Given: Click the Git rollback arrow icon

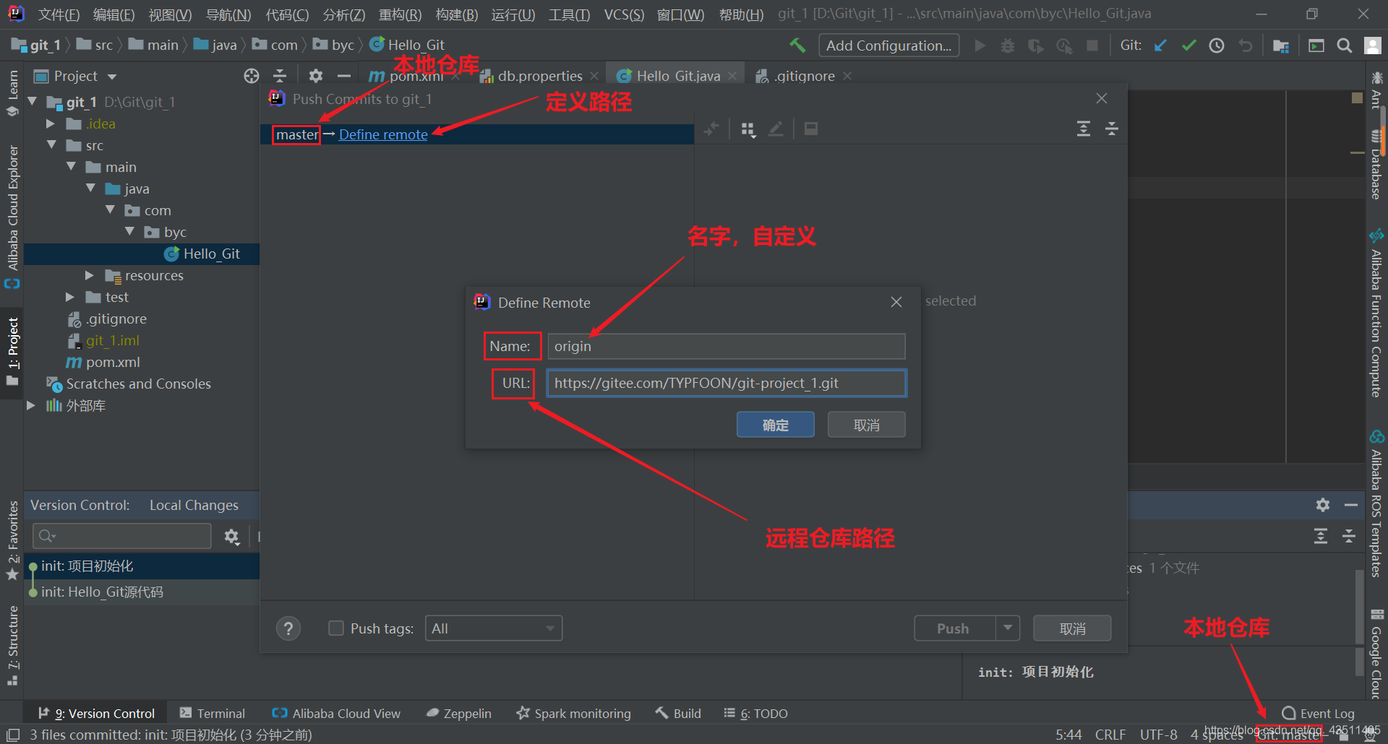Looking at the screenshot, I should click(x=1245, y=46).
